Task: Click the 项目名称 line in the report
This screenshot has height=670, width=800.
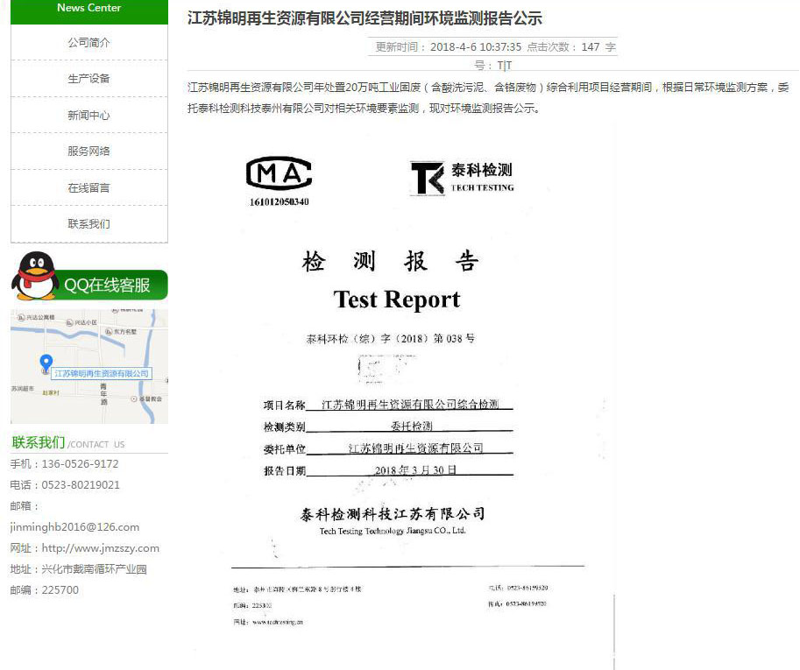Action: pos(388,405)
